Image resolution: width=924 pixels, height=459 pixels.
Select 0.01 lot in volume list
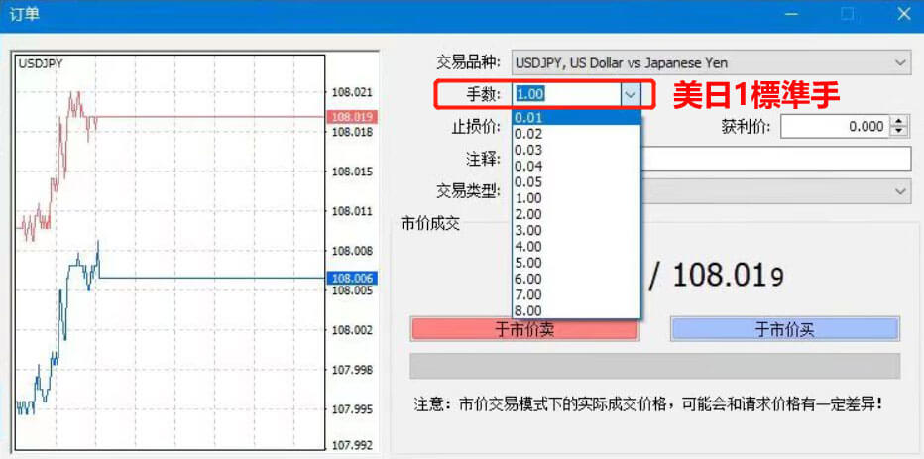(x=576, y=118)
